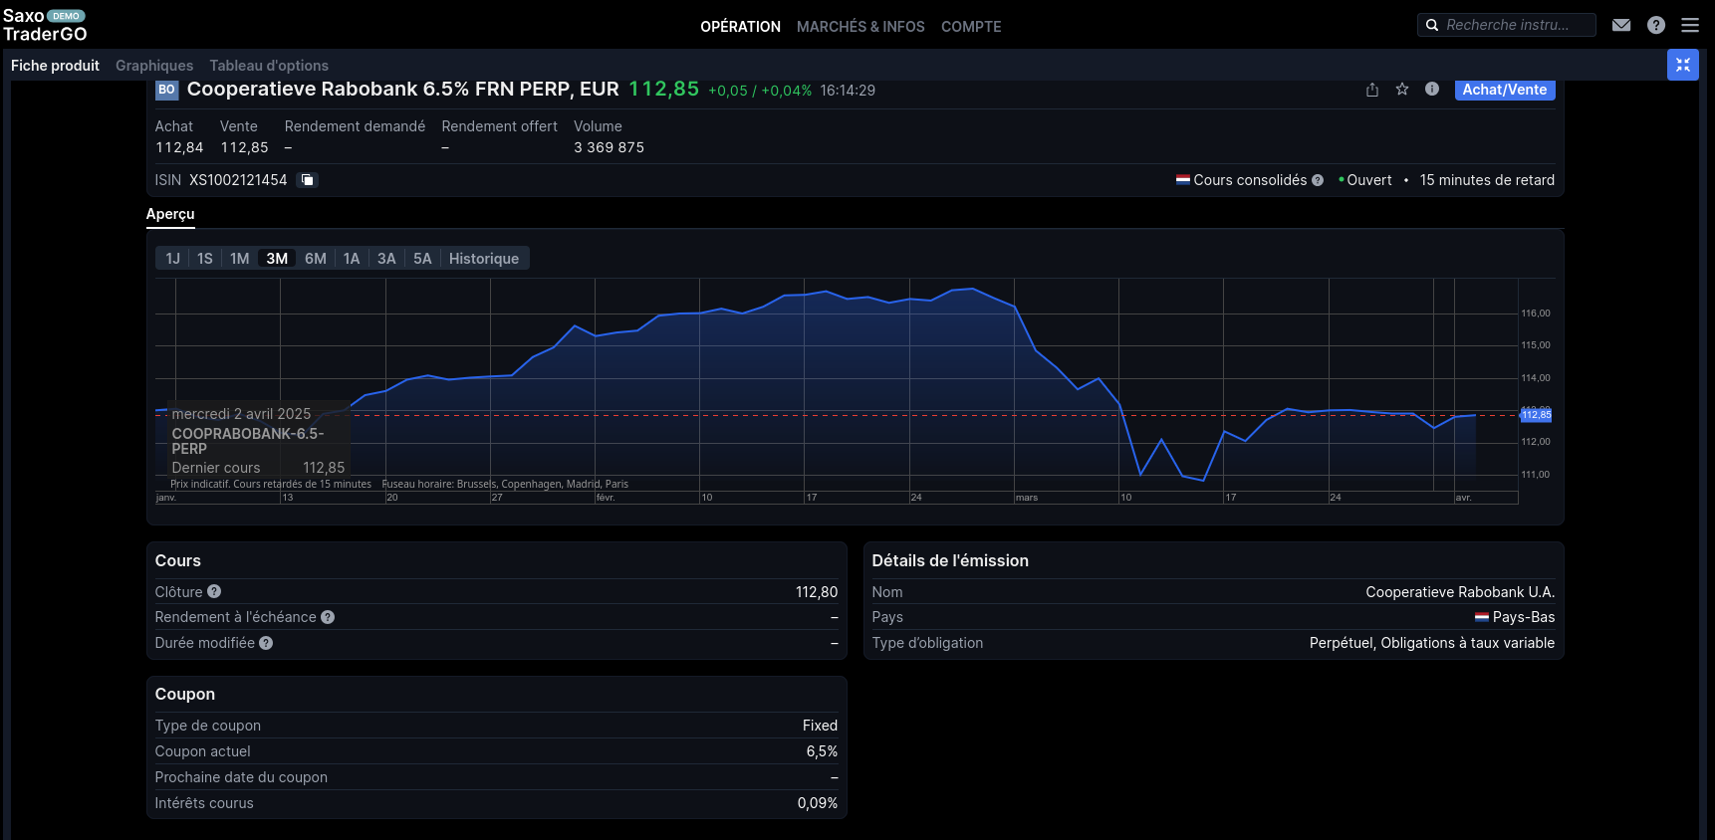Open the Historique chart range

tap(483, 259)
